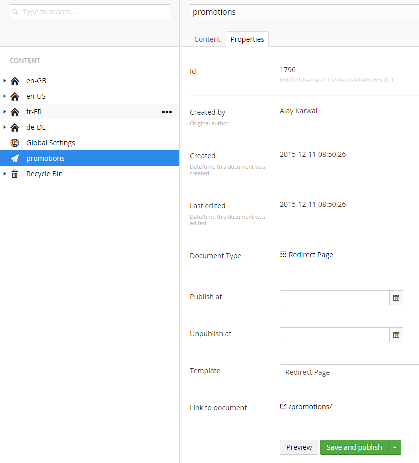
Task: Open the /promotions/ document link
Action: [x=310, y=407]
